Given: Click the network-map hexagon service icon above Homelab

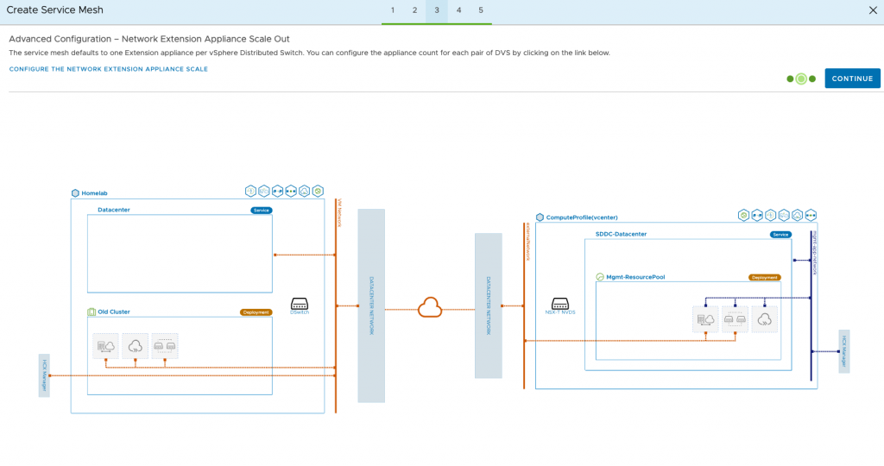Looking at the screenshot, I should [264, 191].
